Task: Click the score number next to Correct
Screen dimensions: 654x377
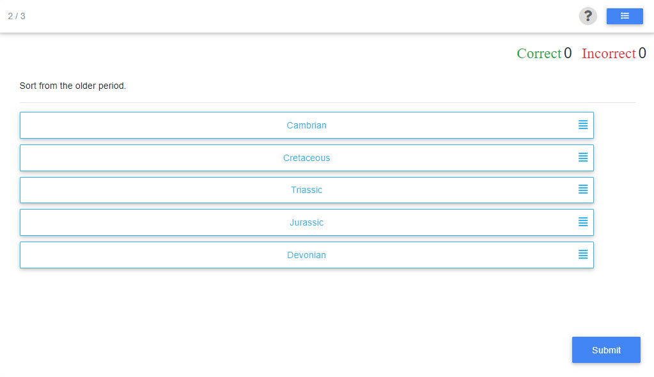Action: pyautogui.click(x=568, y=54)
